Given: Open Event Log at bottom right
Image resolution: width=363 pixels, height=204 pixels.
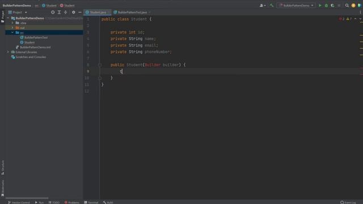Looking at the screenshot, I should 348,202.
